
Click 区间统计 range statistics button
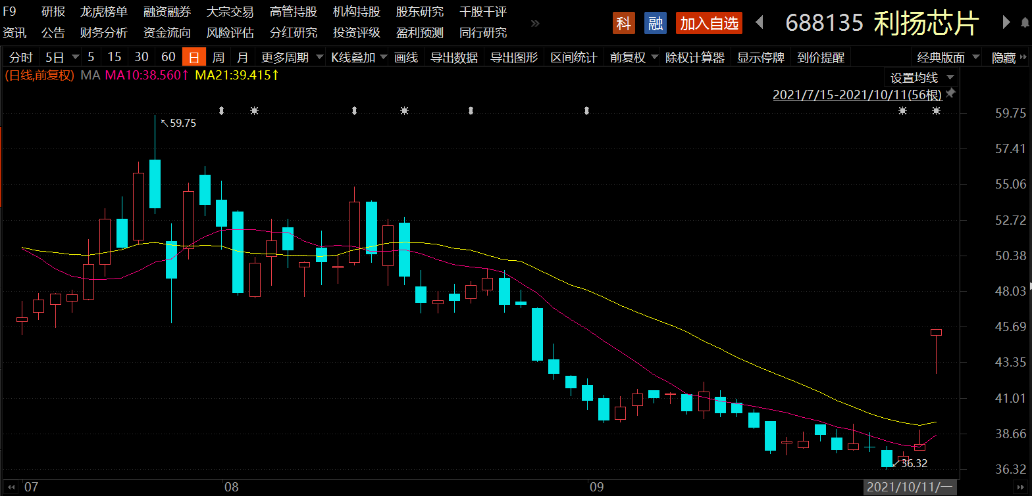point(574,57)
